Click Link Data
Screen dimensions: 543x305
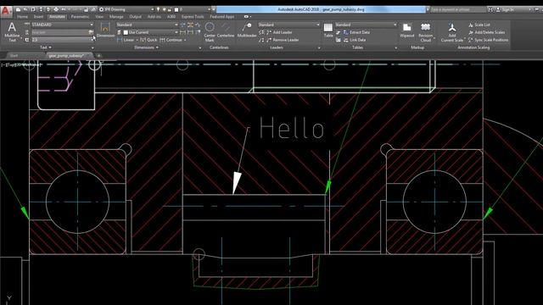(355, 40)
